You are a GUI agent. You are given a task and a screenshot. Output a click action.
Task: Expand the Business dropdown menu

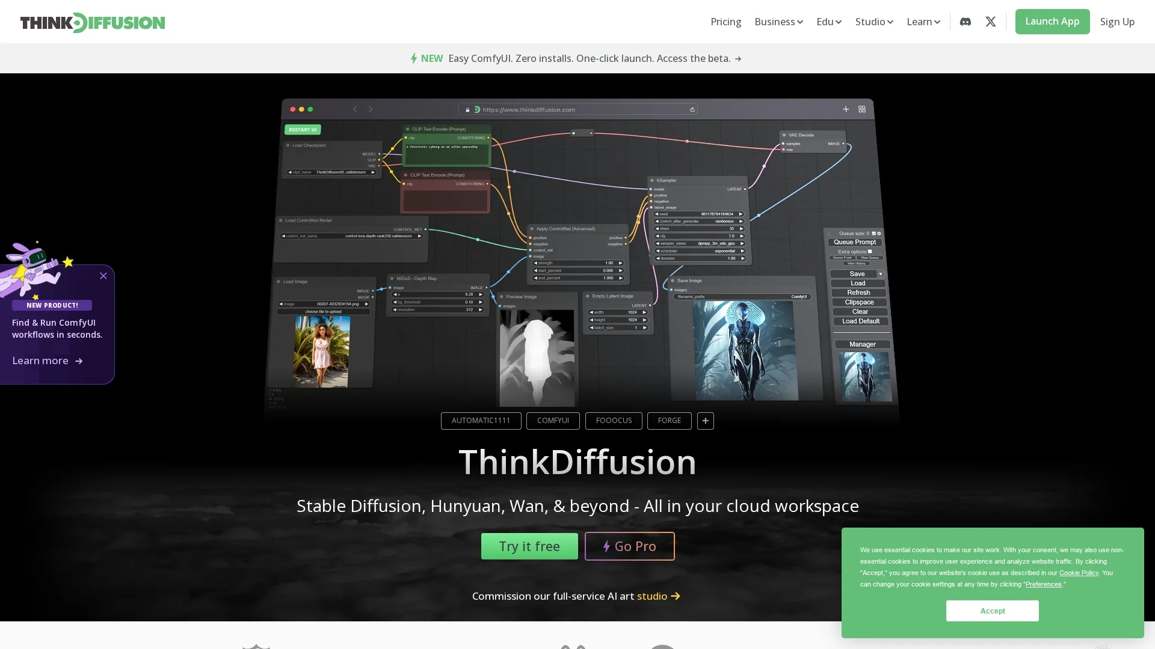pyautogui.click(x=778, y=22)
